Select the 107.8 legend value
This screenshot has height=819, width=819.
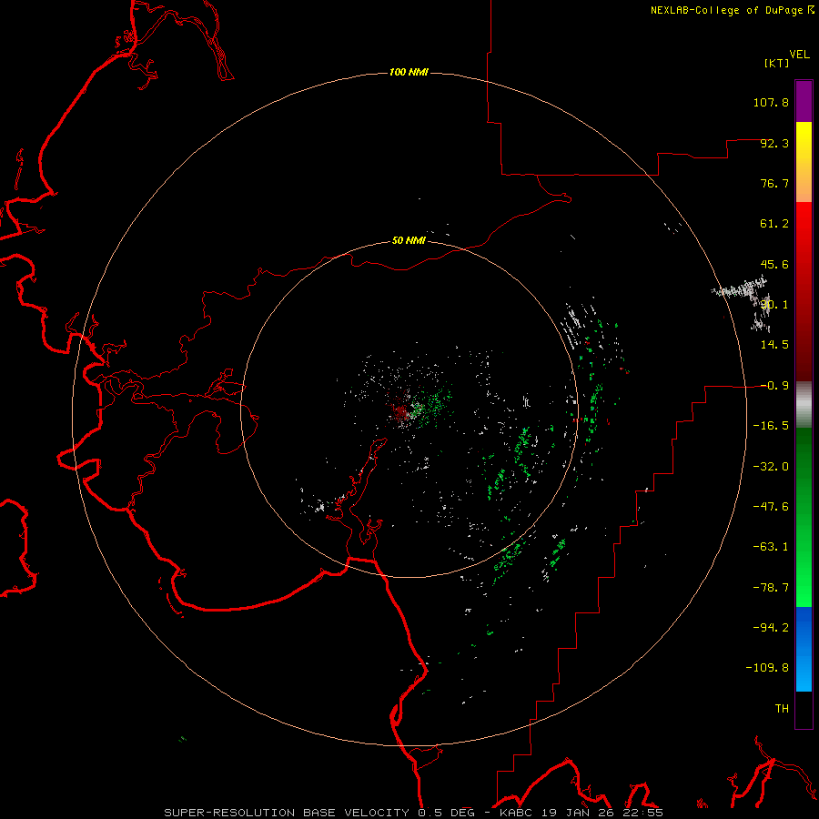tap(771, 102)
